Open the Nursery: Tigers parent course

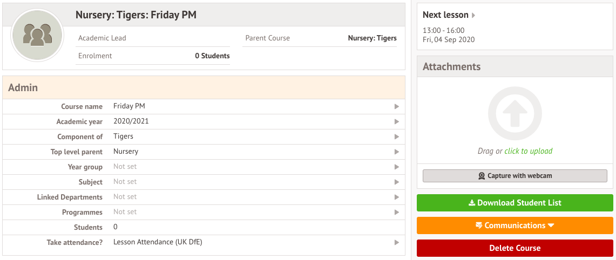pos(372,38)
